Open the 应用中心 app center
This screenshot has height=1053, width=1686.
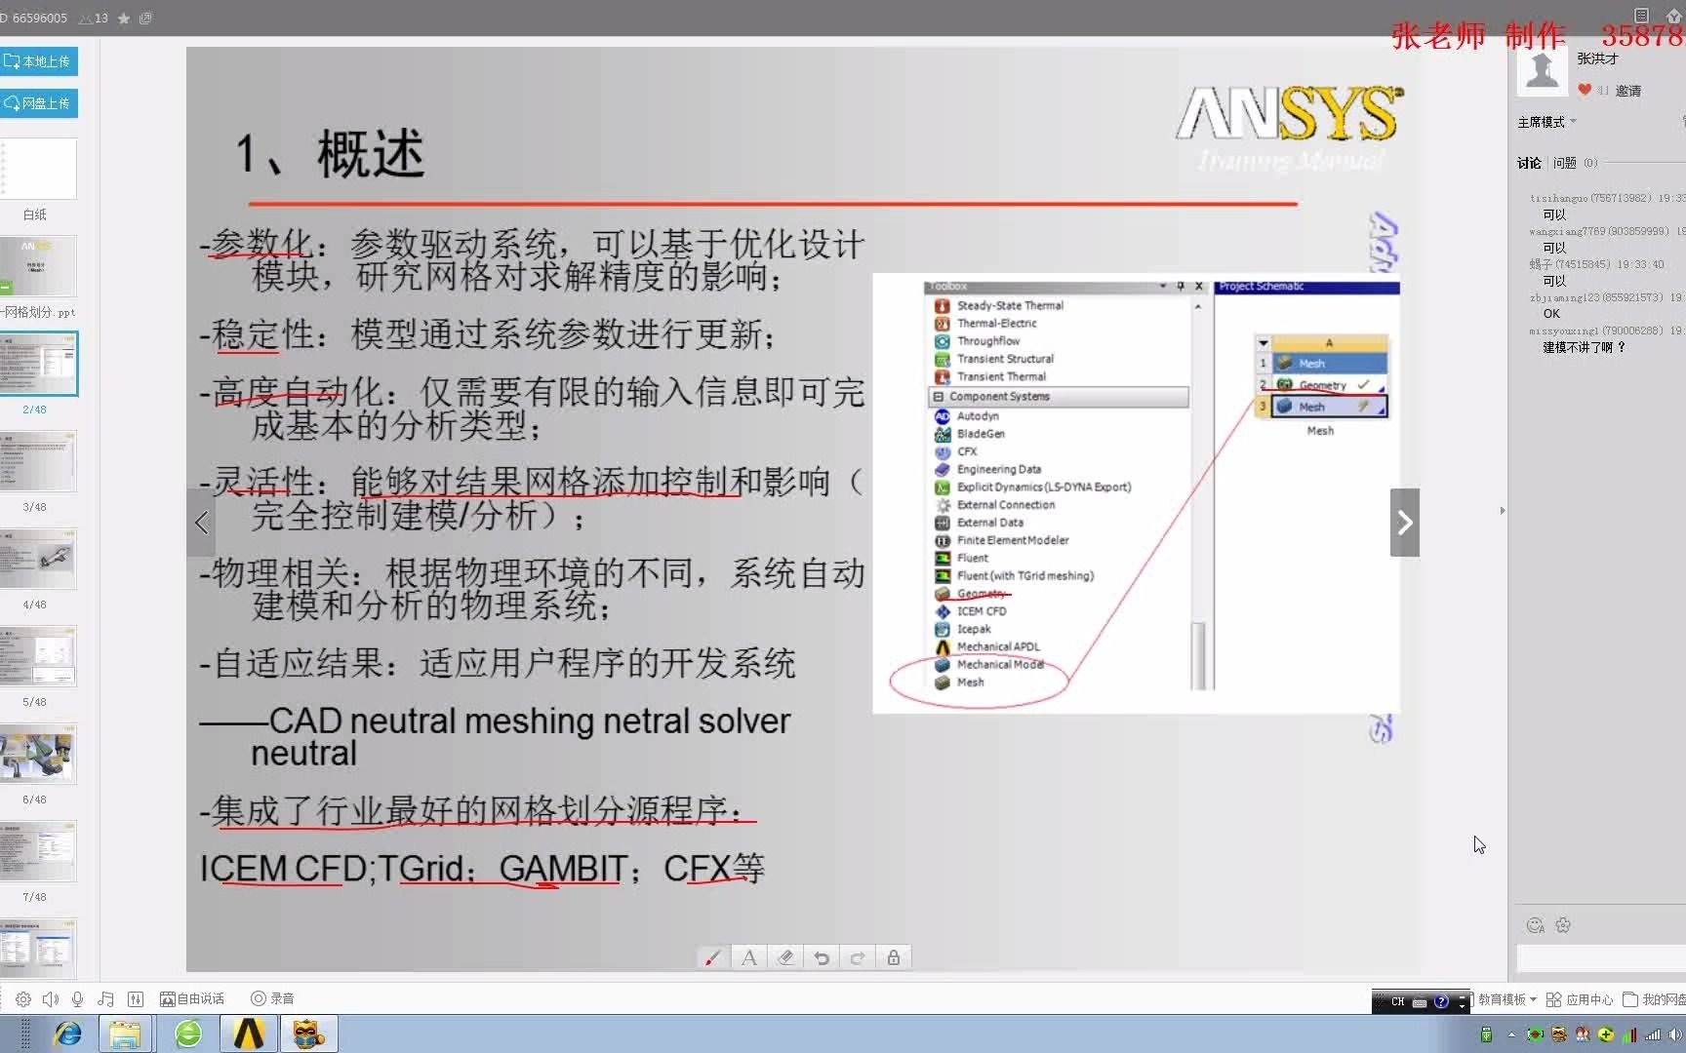click(1580, 999)
